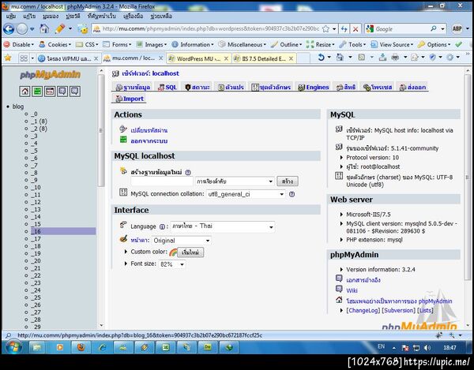Close the mu.comm / localhost browser tab
This screenshot has height=370, width=474.
click(160, 58)
